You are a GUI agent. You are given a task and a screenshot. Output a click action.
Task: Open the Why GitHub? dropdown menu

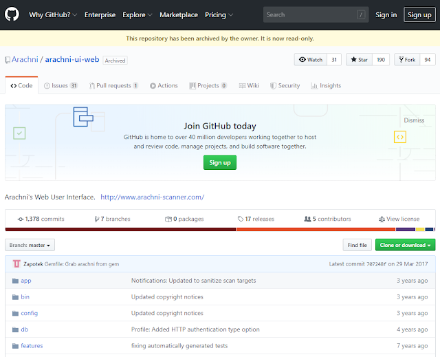click(53, 14)
